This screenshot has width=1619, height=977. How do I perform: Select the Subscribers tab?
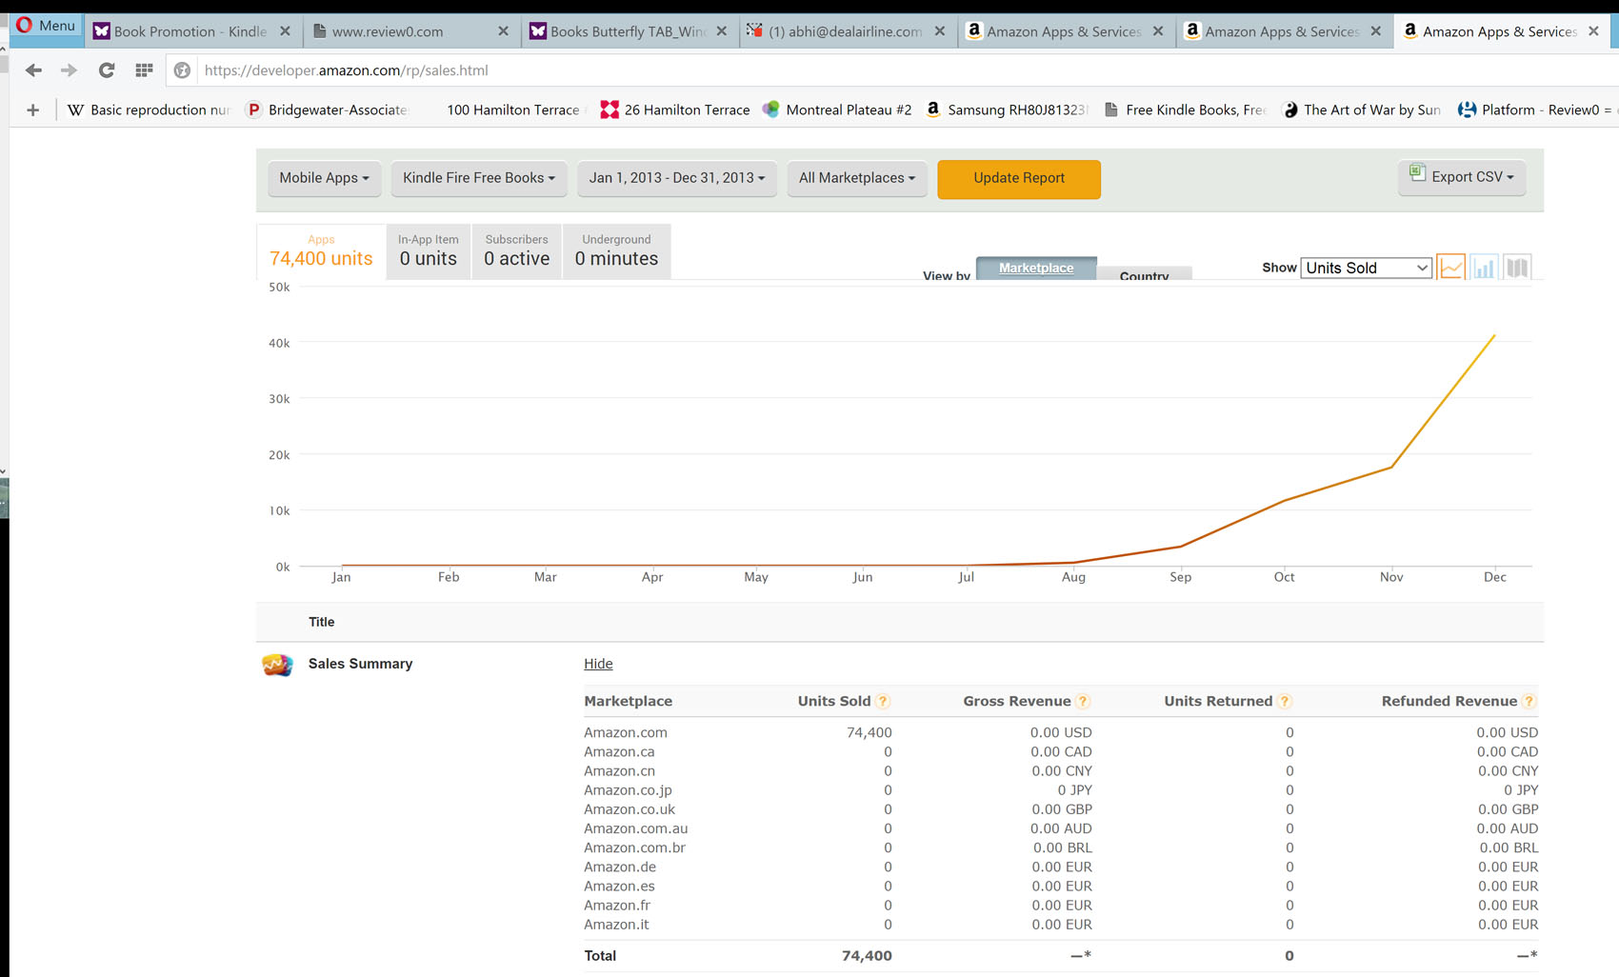(516, 250)
